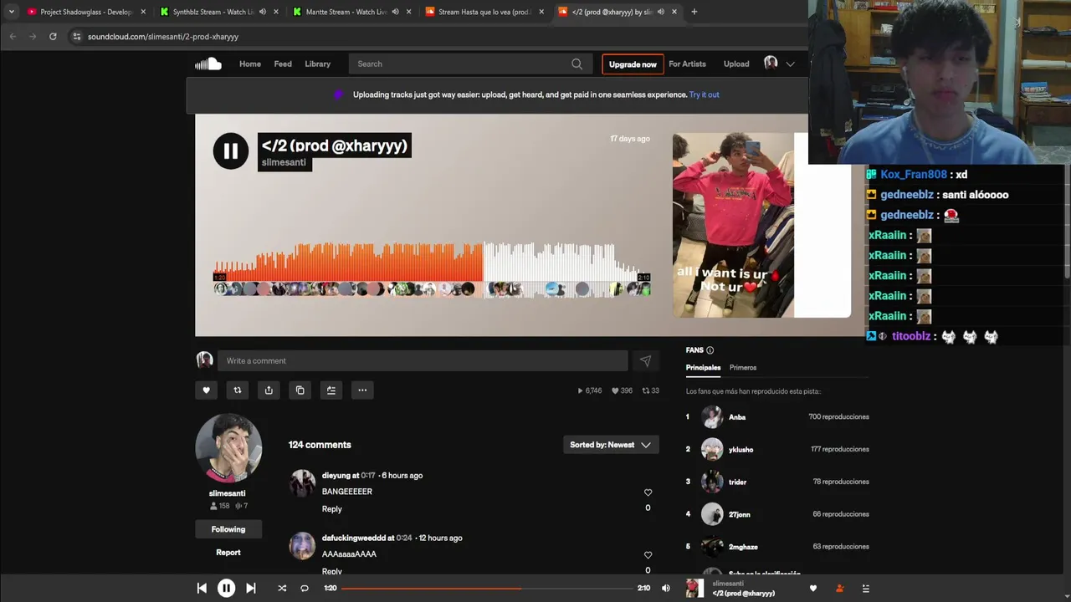Open current track thumbnail in player bar
This screenshot has width=1071, height=602.
(x=694, y=588)
